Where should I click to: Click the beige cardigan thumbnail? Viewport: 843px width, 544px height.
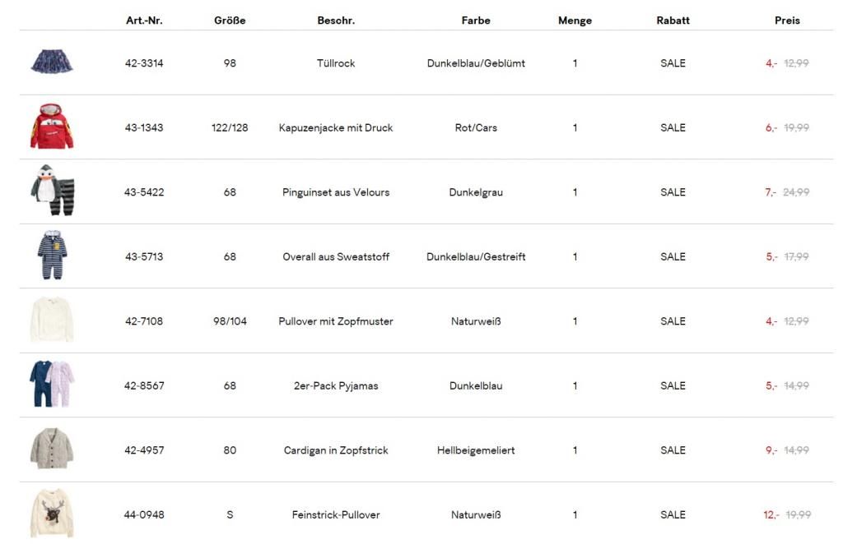[x=52, y=449]
